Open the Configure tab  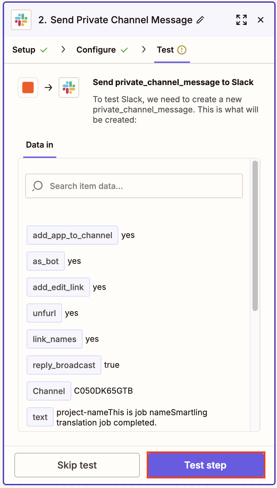tap(96, 50)
